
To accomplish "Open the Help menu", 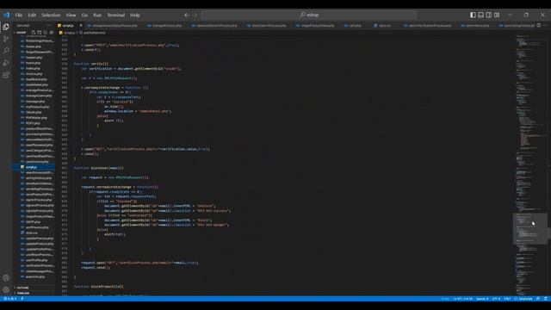I will [x=135, y=15].
